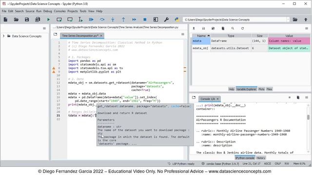
Task: Sort variables by Name column header
Action: pyautogui.click(x=201, y=35)
